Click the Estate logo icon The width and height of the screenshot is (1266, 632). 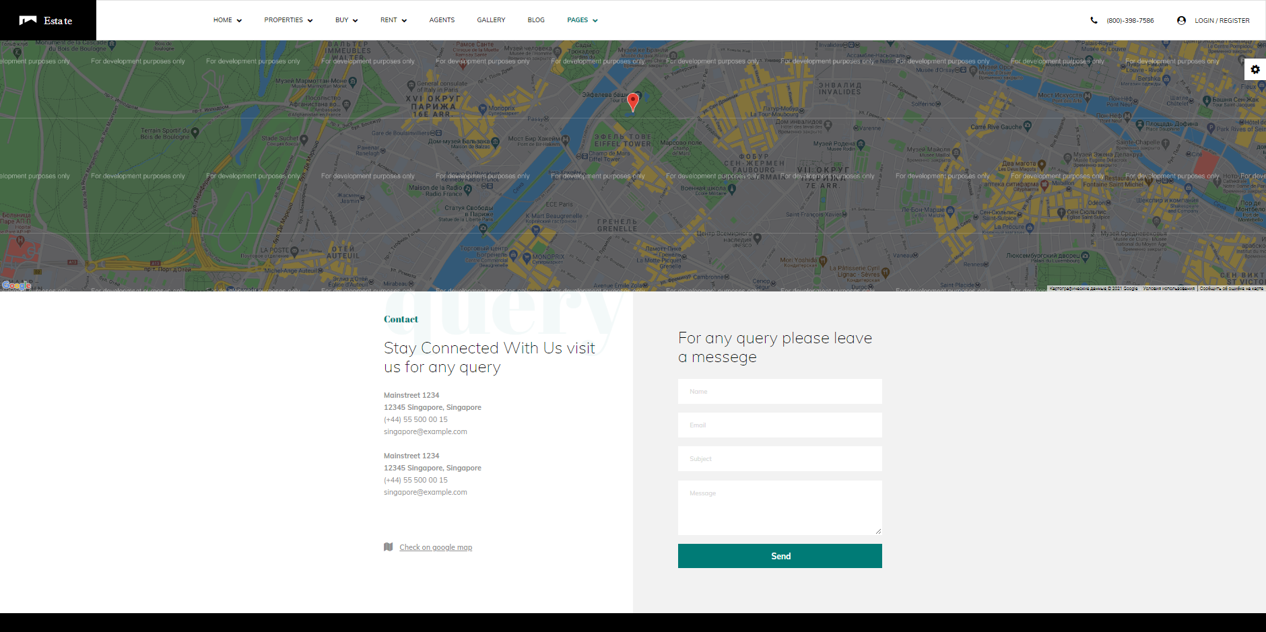28,20
